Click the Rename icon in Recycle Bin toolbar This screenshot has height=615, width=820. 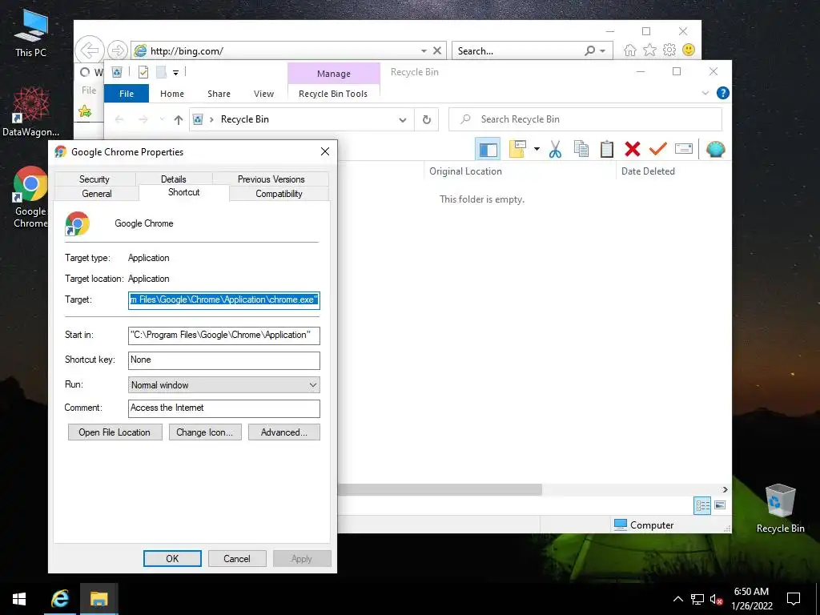pos(684,149)
